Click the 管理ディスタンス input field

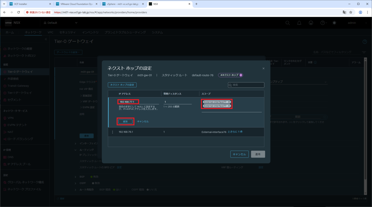(x=178, y=102)
